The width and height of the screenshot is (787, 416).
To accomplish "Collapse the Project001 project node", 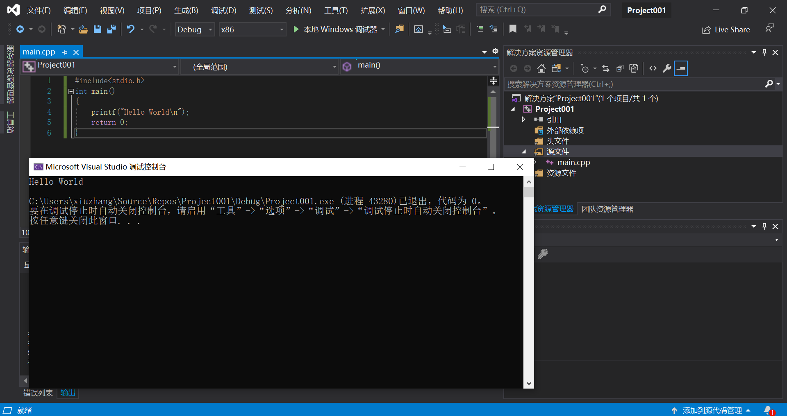I will (513, 109).
